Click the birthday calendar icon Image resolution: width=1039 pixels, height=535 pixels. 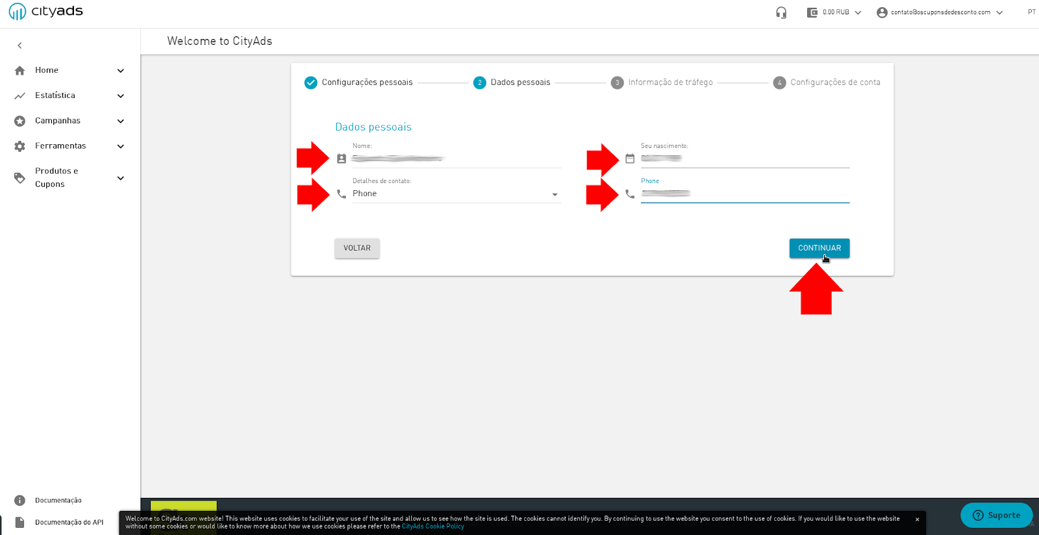[630, 158]
